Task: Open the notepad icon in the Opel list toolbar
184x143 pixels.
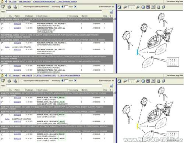Action: pyautogui.click(x=3, y=7)
